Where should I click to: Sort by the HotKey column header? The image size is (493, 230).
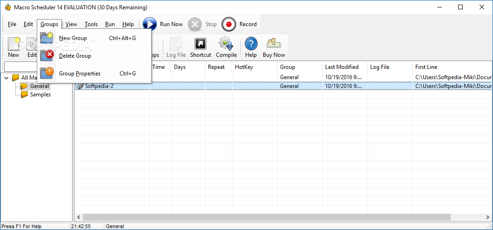coord(255,67)
